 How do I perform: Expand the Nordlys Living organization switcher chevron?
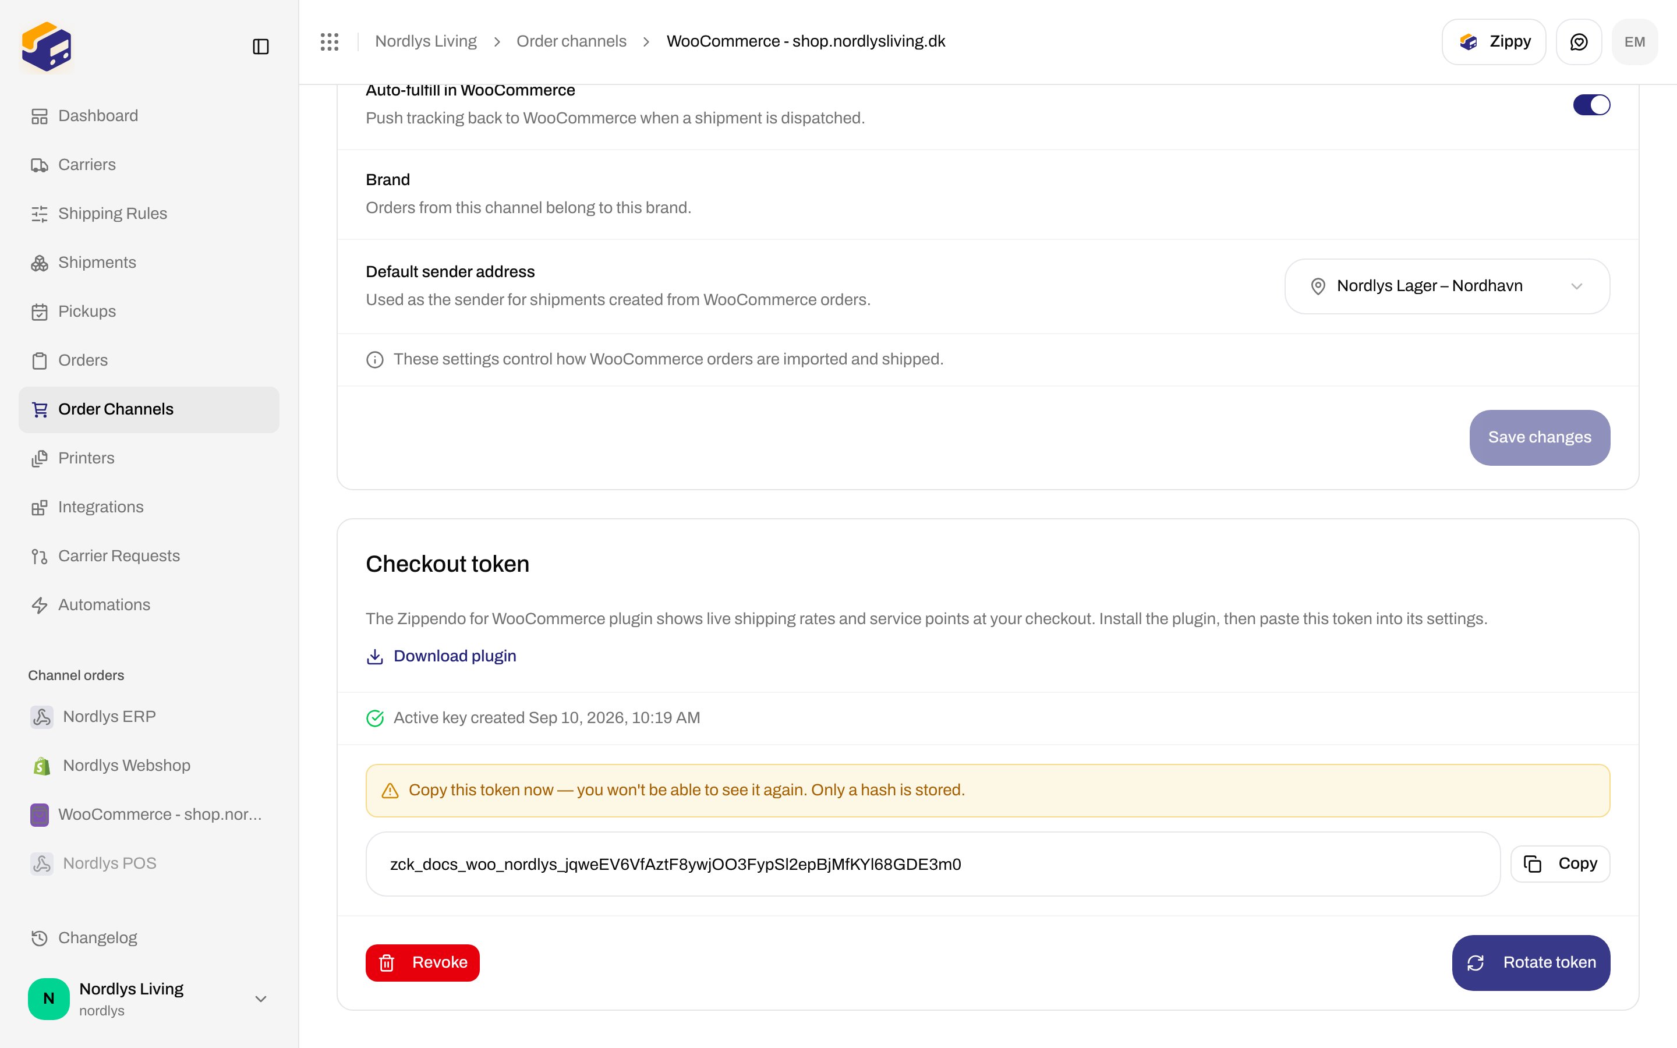pyautogui.click(x=260, y=999)
